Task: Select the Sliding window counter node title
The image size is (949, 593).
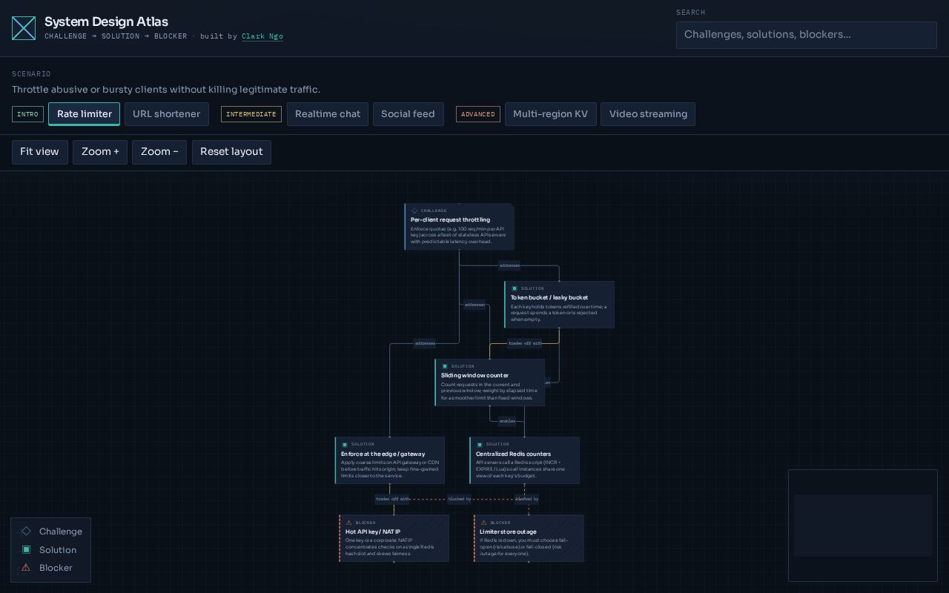Action: point(474,376)
